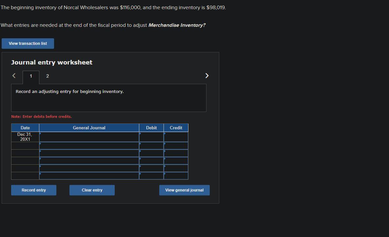Click the 'Record an adjusting entry' instruction text

click(x=70, y=91)
